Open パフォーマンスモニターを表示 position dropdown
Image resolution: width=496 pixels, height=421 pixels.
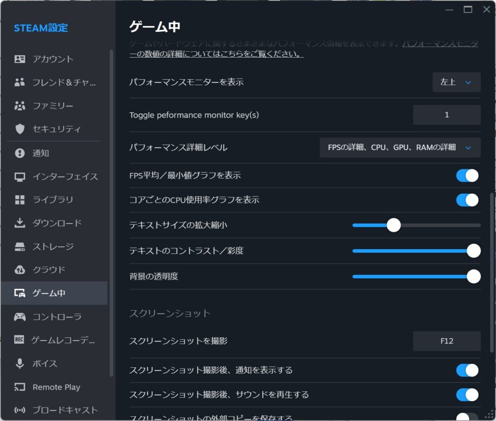(x=456, y=82)
